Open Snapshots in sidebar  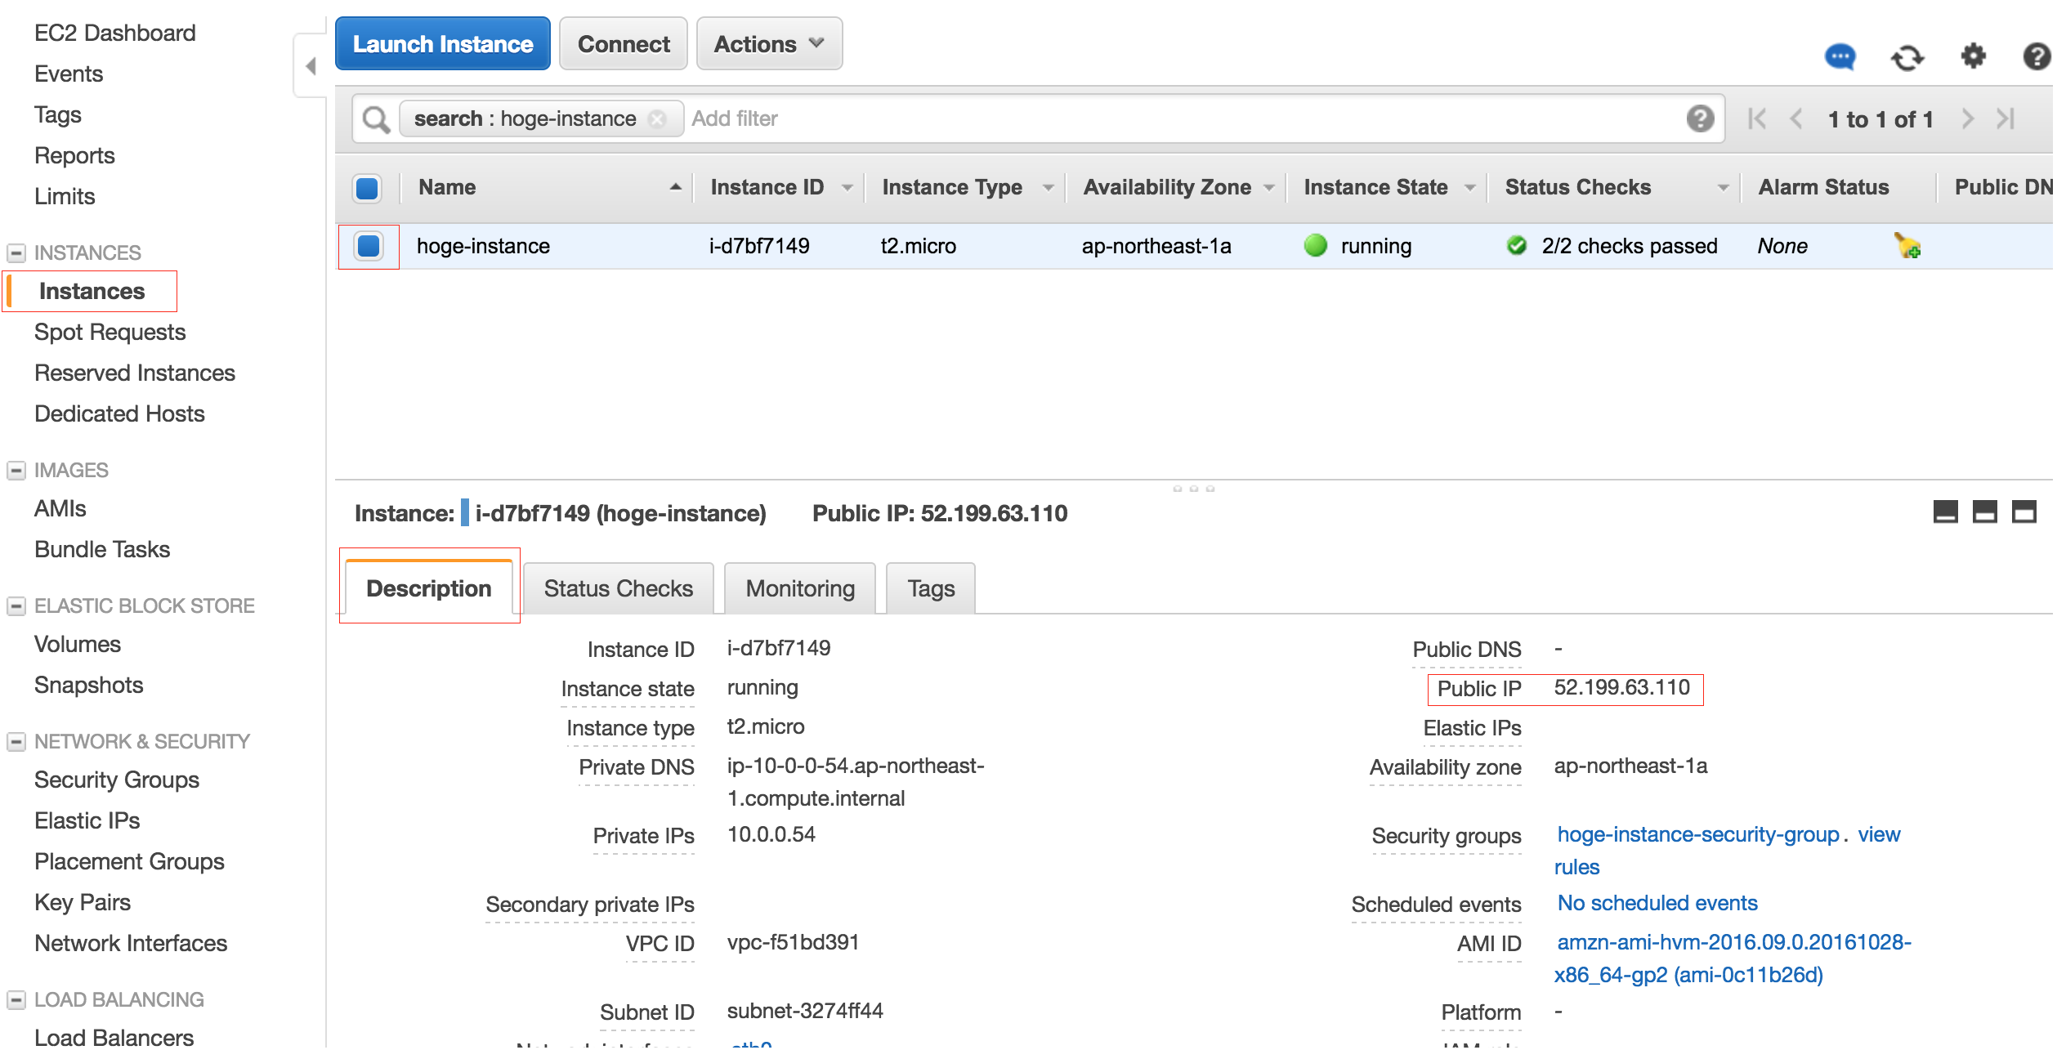pos(89,685)
